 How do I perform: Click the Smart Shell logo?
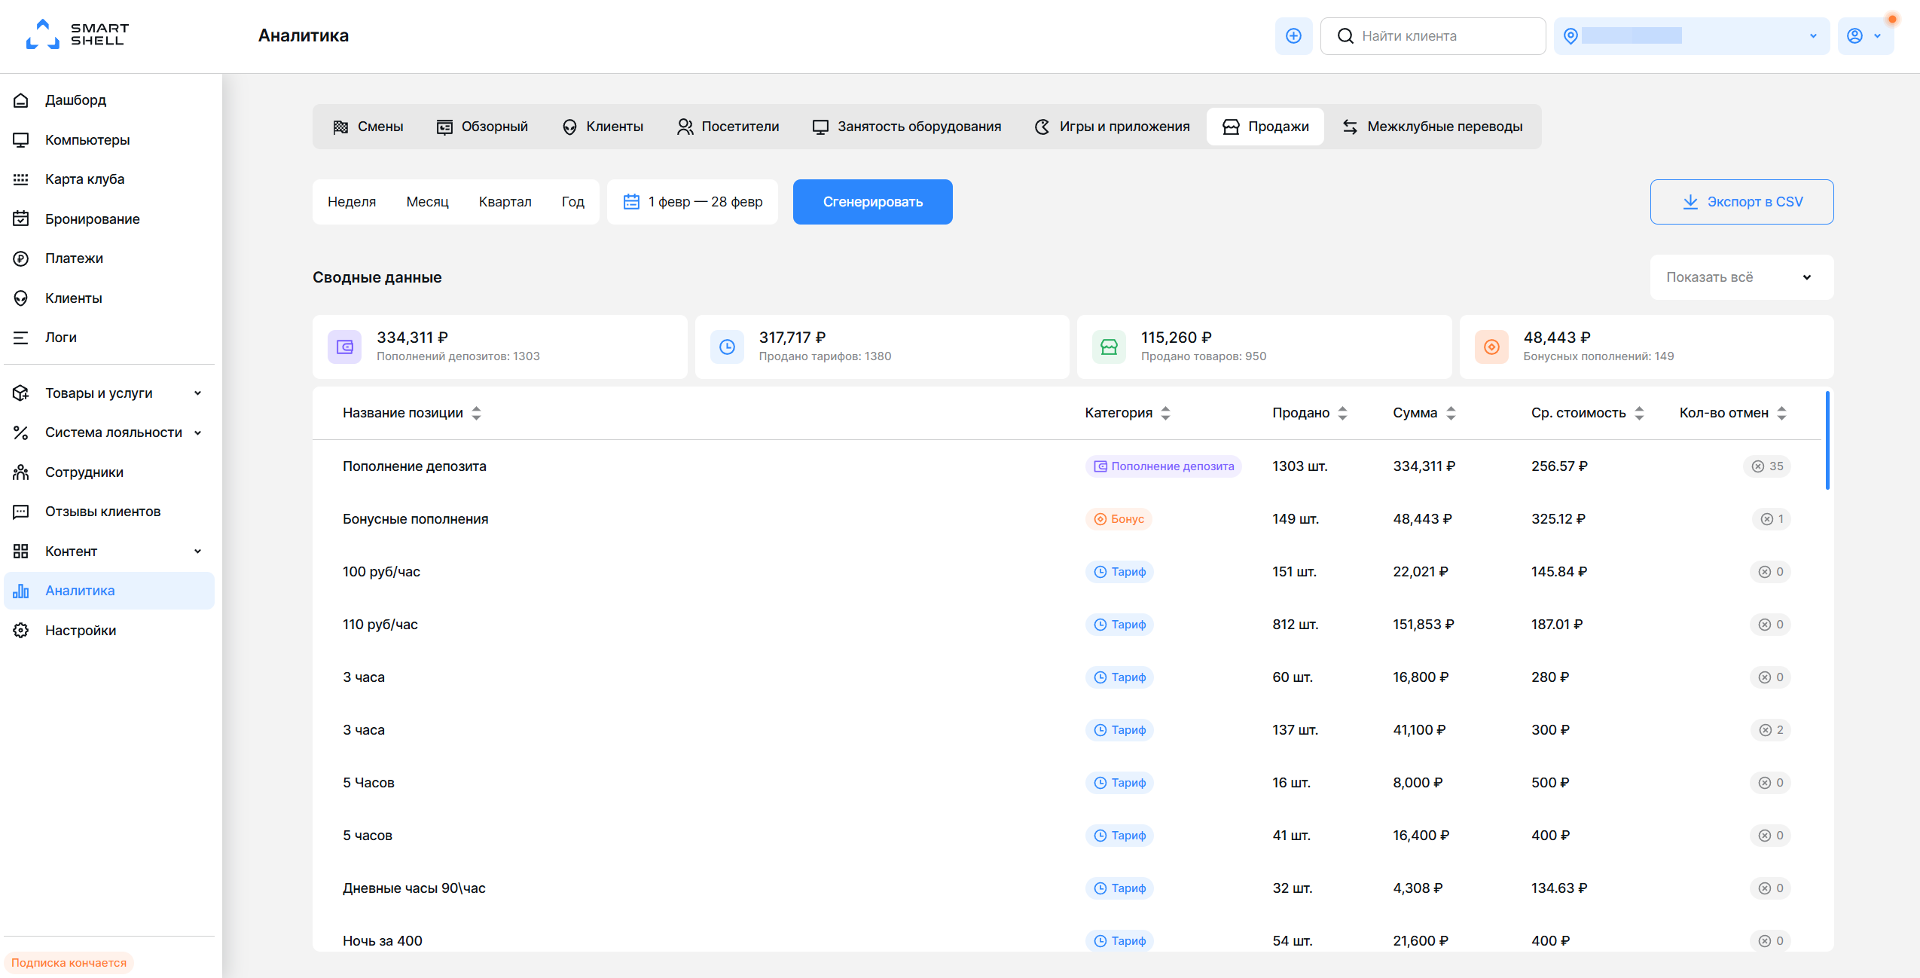[77, 35]
